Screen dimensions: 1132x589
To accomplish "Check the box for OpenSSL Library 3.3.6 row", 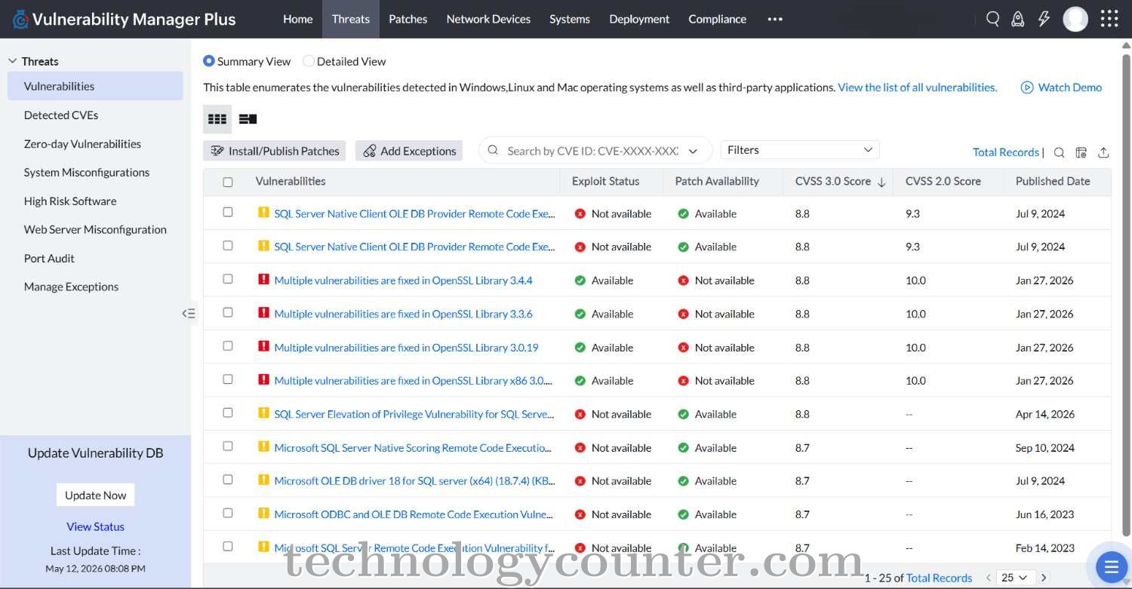I will pos(228,312).
